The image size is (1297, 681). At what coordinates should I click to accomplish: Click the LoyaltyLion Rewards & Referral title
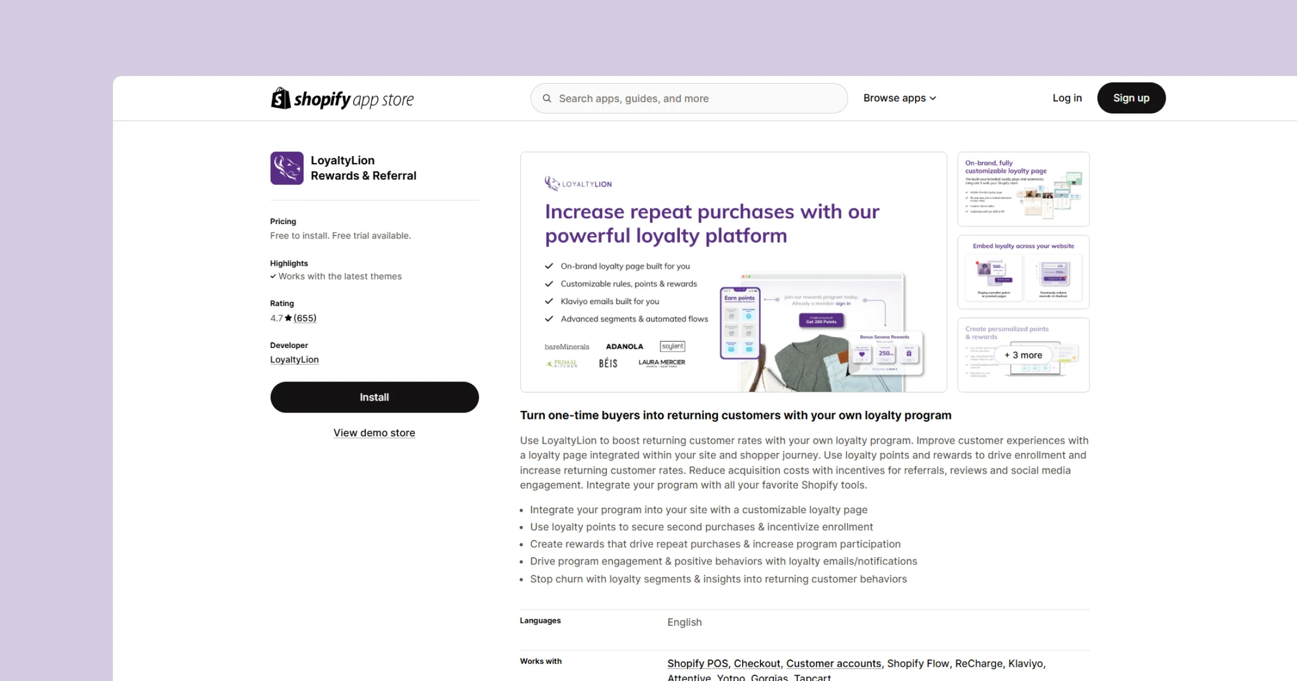pos(364,168)
